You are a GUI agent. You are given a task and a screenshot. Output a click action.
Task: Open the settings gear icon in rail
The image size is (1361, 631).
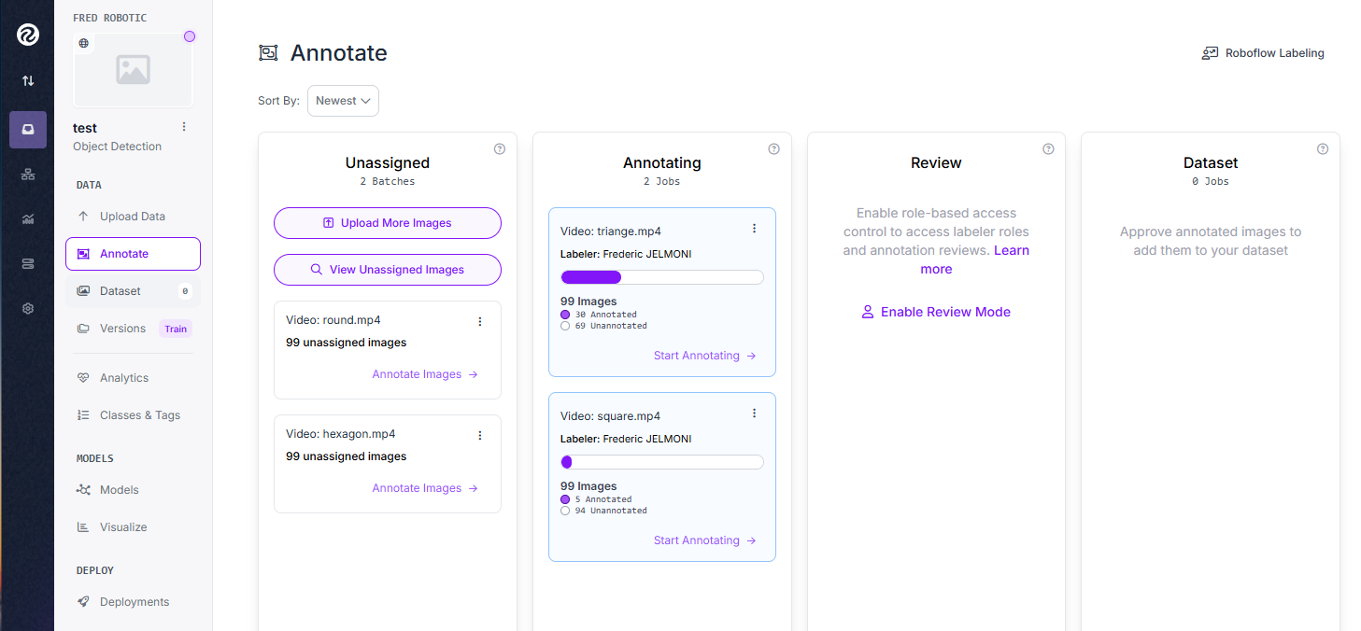[27, 308]
